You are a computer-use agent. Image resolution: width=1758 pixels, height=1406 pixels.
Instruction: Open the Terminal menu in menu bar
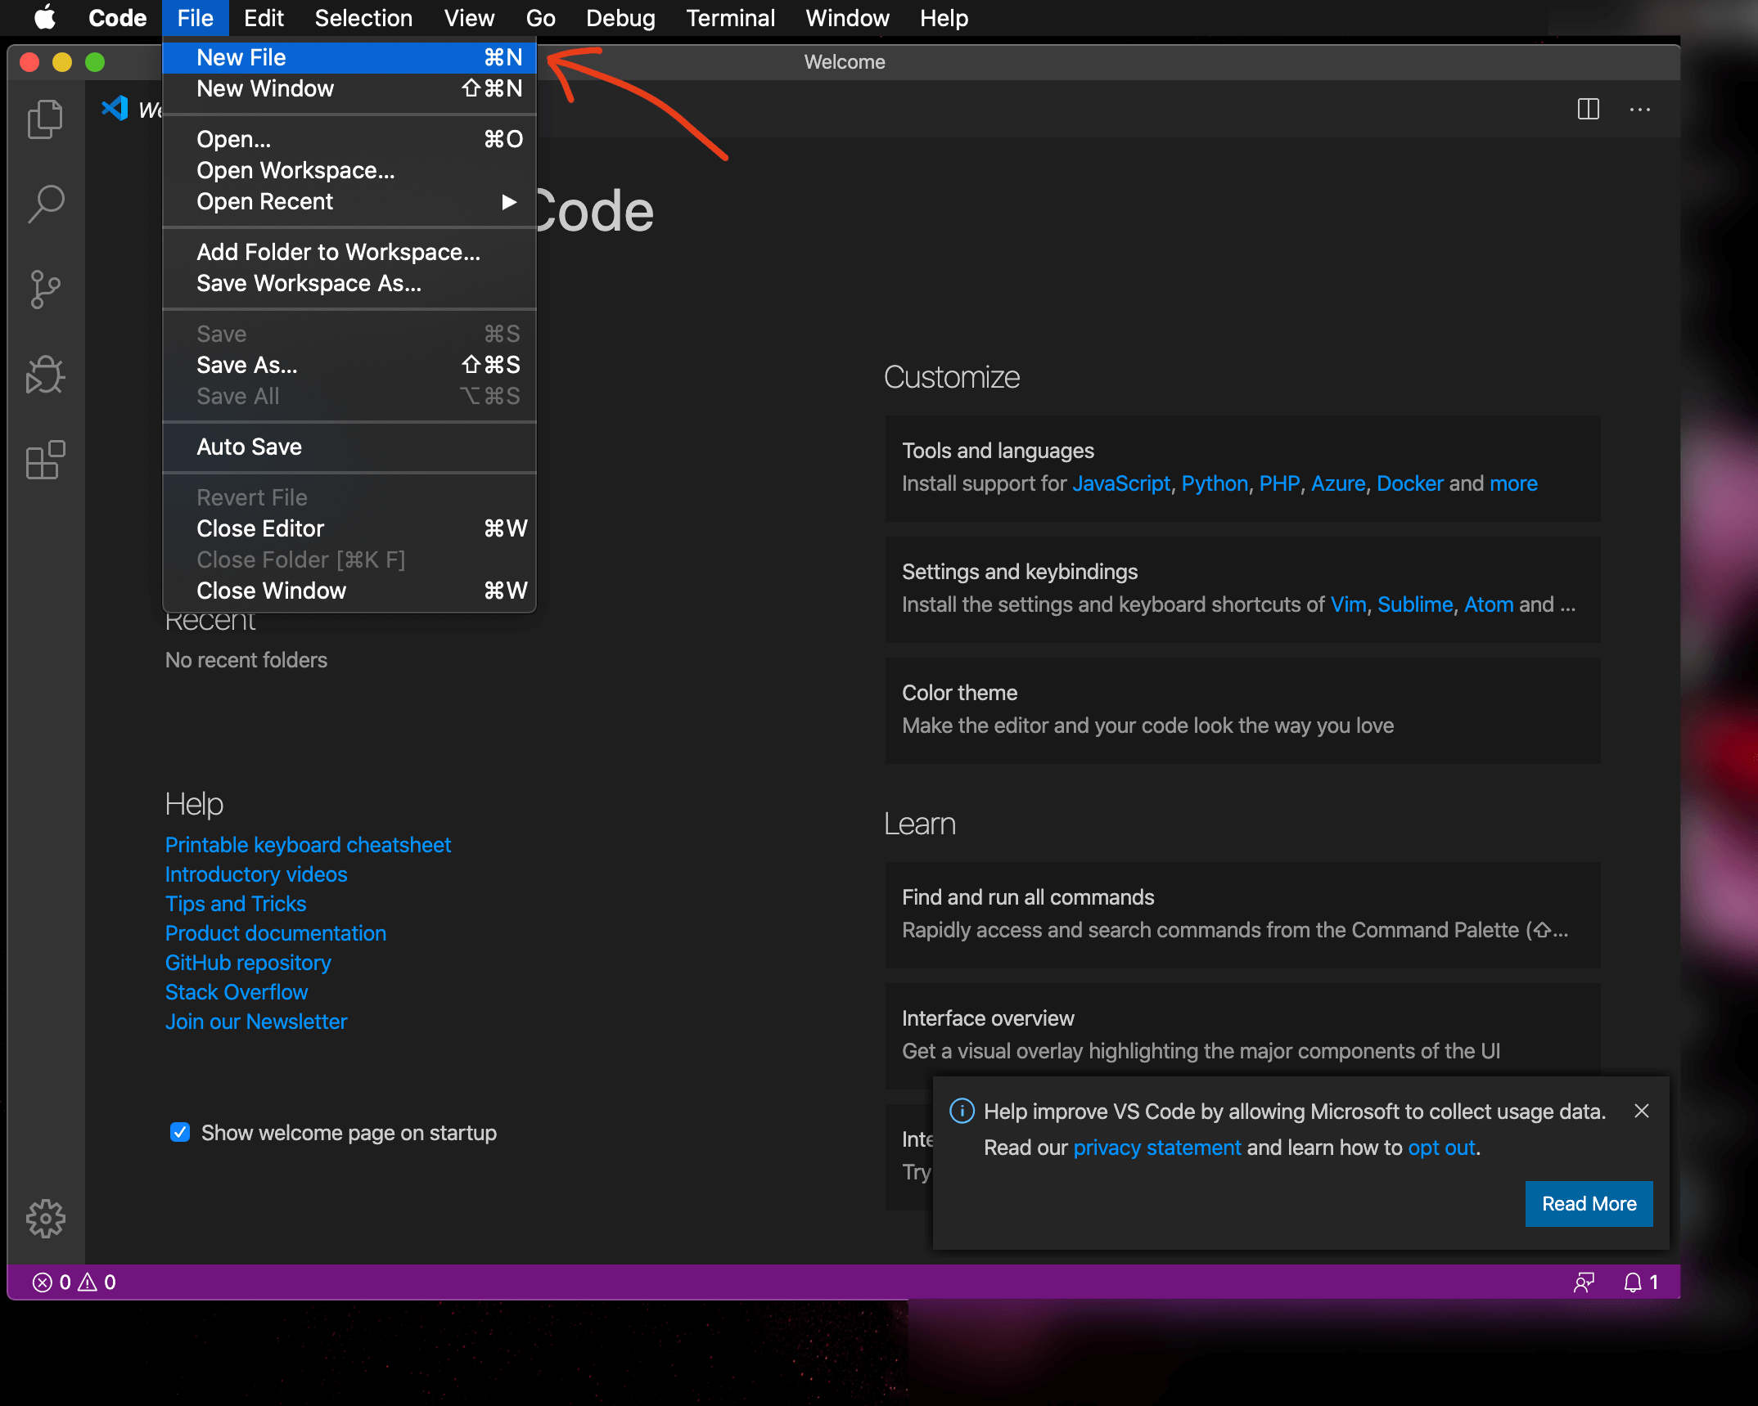(x=730, y=18)
